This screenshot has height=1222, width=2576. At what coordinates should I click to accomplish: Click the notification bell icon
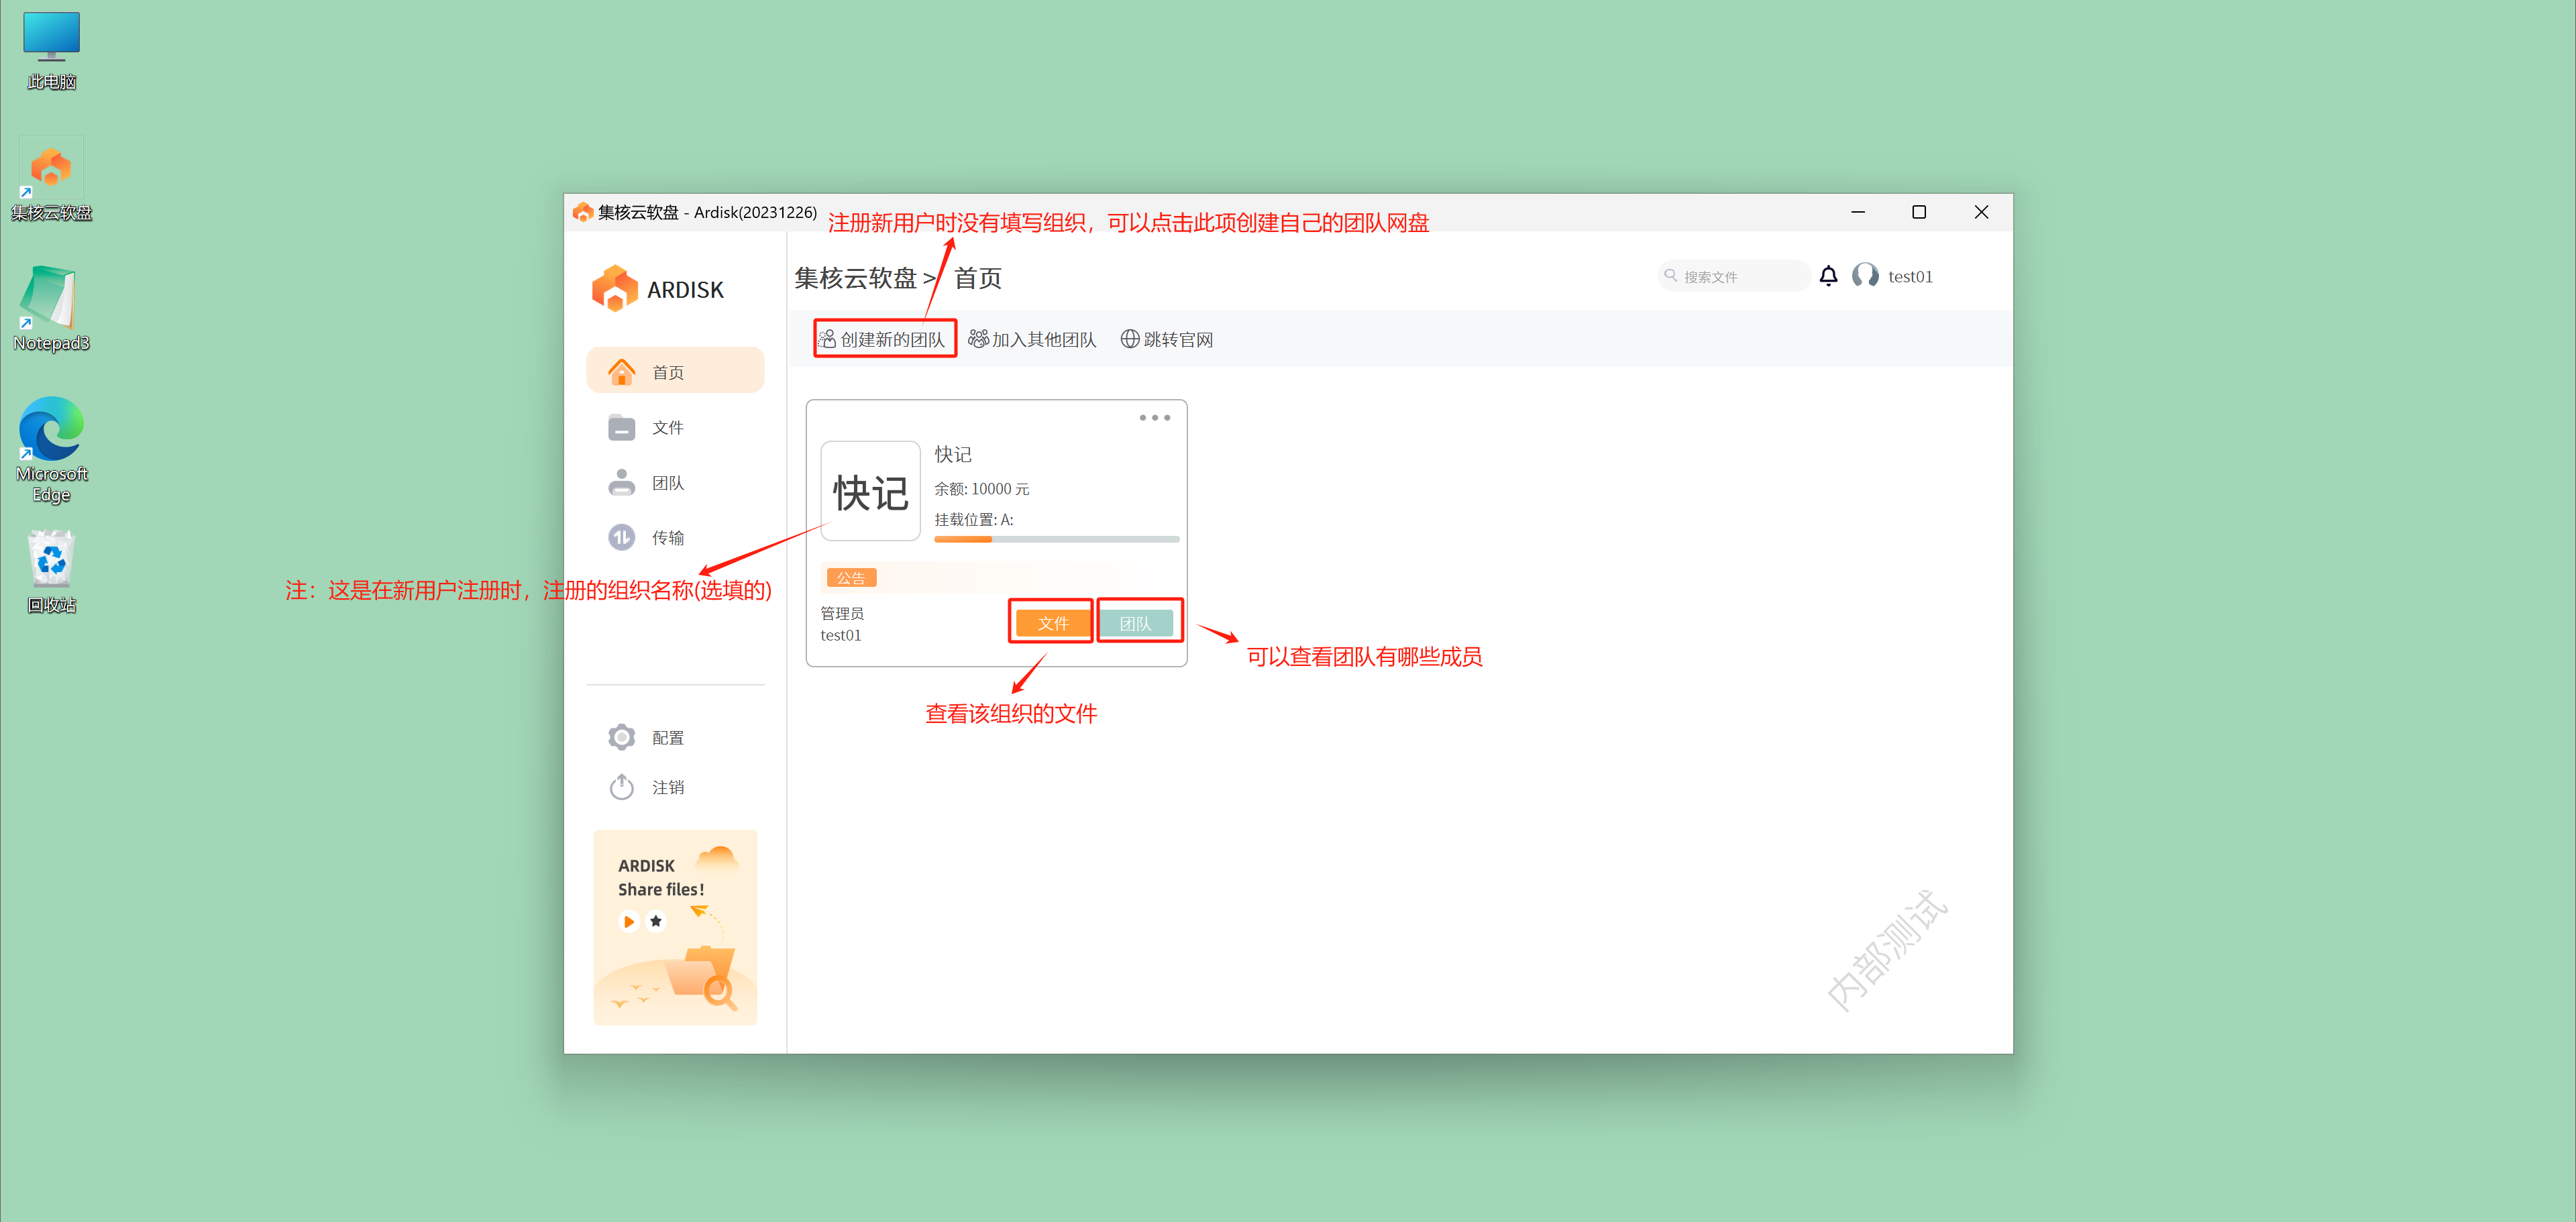(x=1827, y=276)
